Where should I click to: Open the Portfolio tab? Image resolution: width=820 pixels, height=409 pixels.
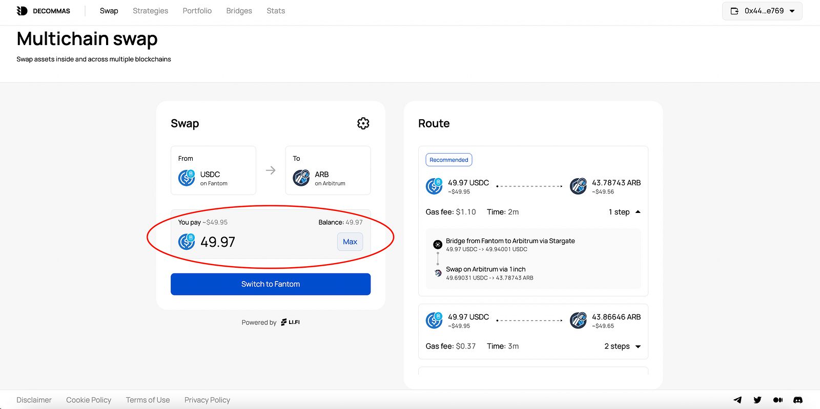click(x=197, y=11)
